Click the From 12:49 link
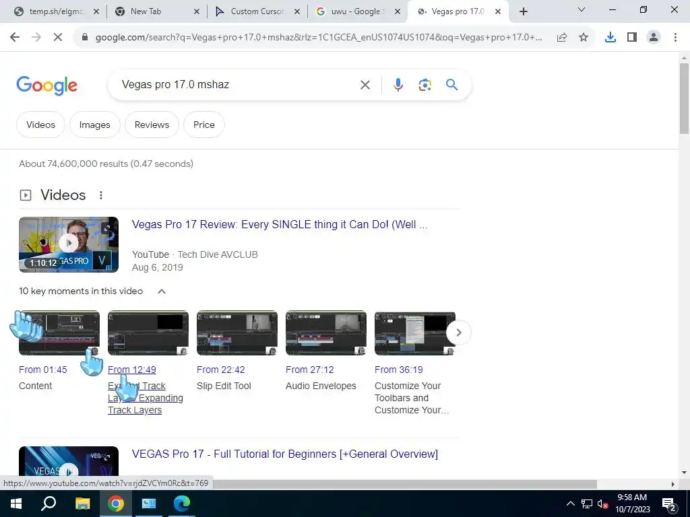 tap(131, 370)
